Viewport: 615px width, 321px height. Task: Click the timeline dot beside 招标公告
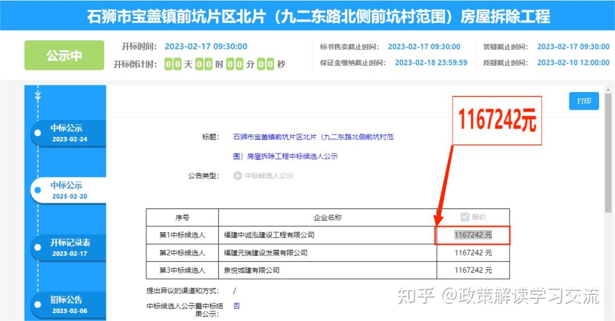(x=38, y=304)
